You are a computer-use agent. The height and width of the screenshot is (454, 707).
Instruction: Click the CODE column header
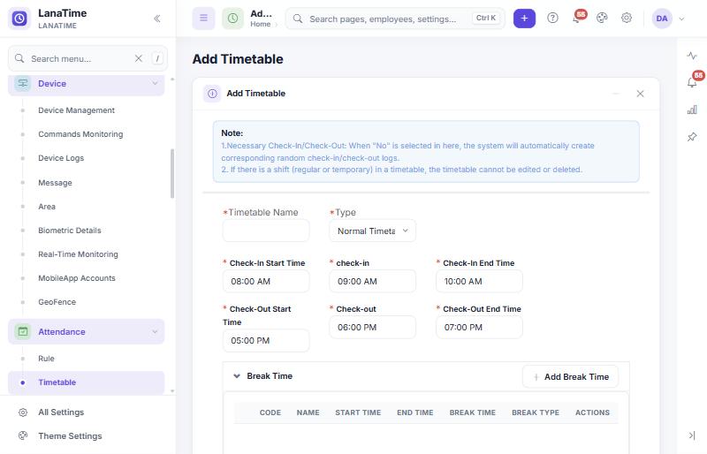[270, 412]
